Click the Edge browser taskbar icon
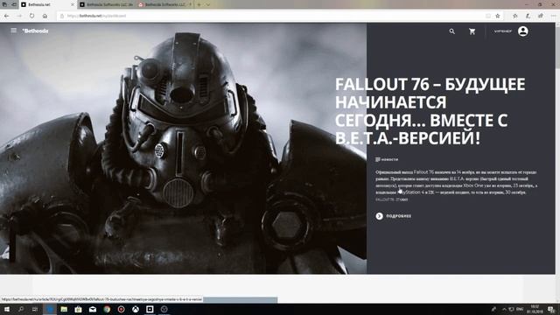This screenshot has height=315, width=560. point(50,309)
